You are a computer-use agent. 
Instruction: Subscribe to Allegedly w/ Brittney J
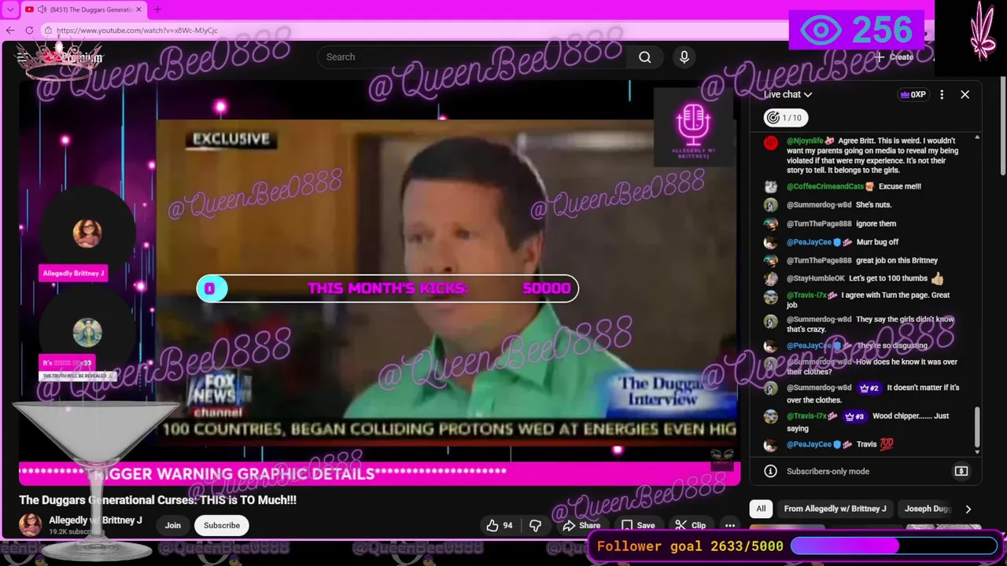[222, 525]
